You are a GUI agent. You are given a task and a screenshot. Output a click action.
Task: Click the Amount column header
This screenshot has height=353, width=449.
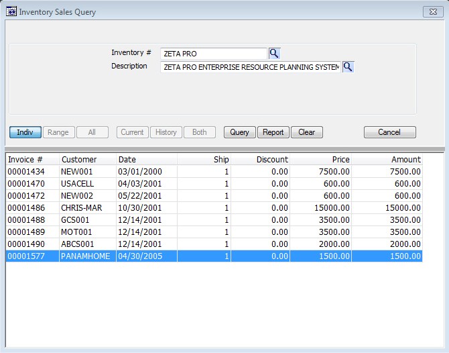(387, 160)
